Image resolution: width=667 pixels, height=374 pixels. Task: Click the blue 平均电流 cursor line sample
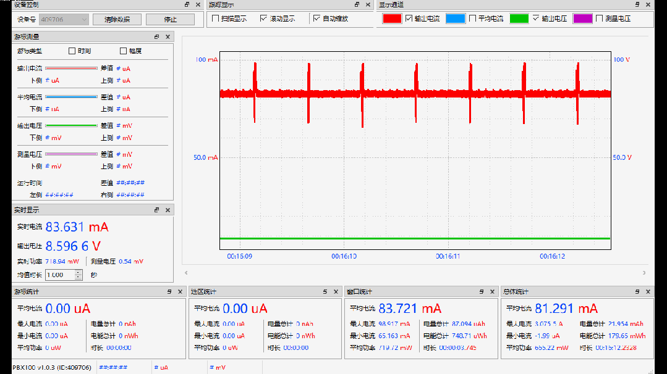click(72, 98)
